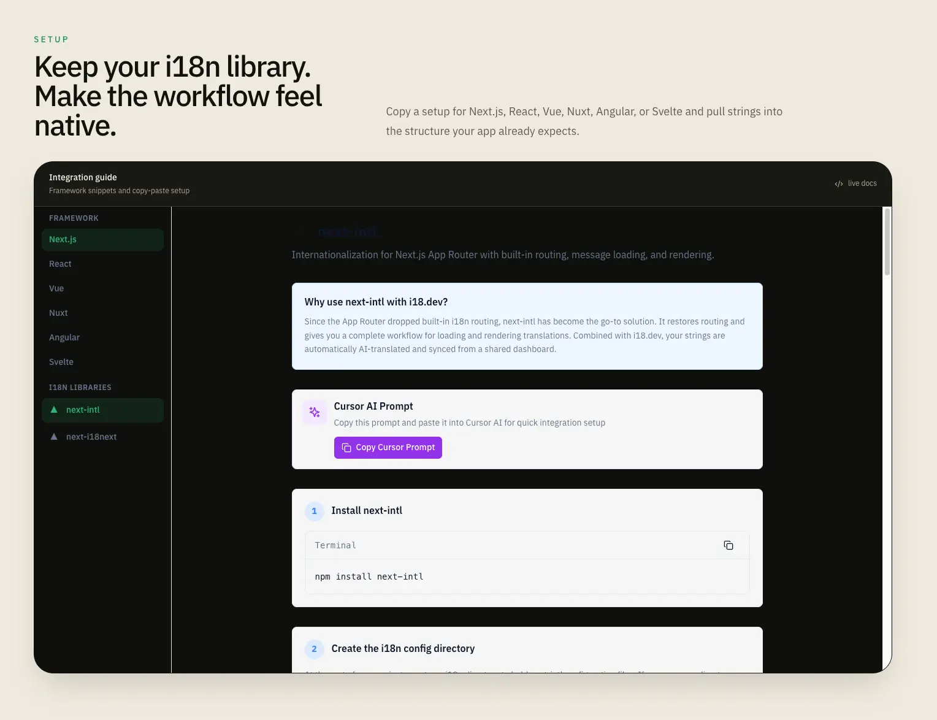Click the 'Create the i18n config directory' heading

(x=403, y=649)
